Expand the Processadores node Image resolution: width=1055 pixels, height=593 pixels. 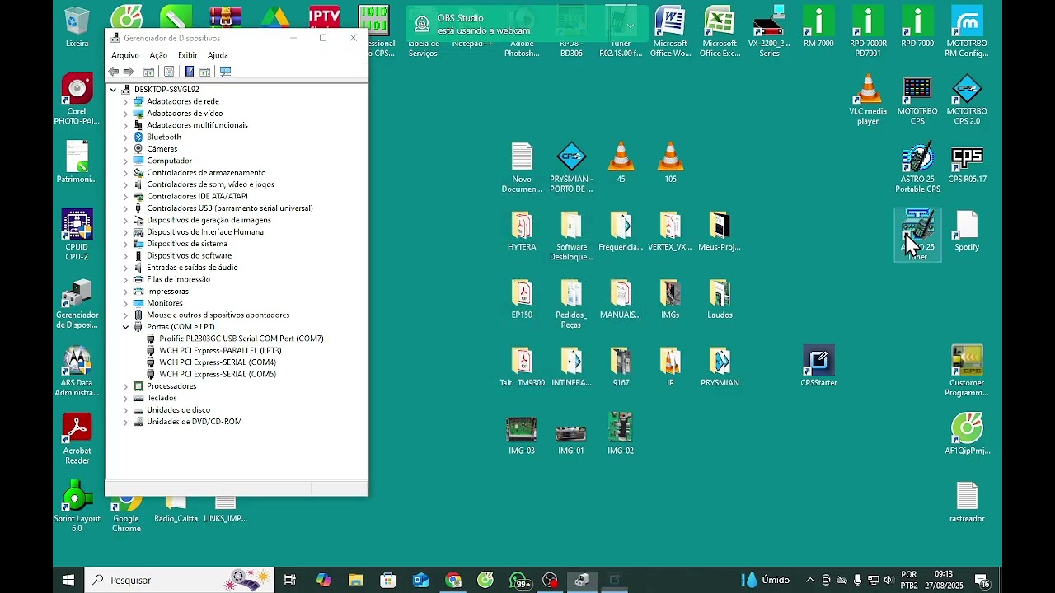(x=126, y=386)
